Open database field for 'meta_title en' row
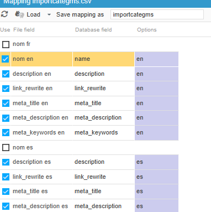This screenshot has width=211, height=212. pyautogui.click(x=103, y=103)
